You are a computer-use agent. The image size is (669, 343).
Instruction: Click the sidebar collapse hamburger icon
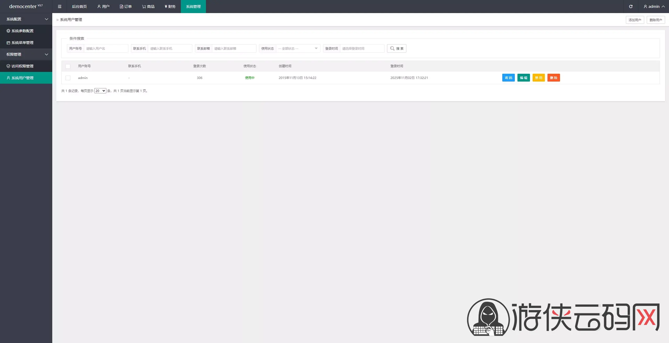[x=60, y=7]
